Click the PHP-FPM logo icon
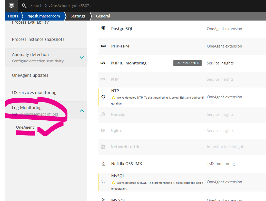 [x=103, y=46]
